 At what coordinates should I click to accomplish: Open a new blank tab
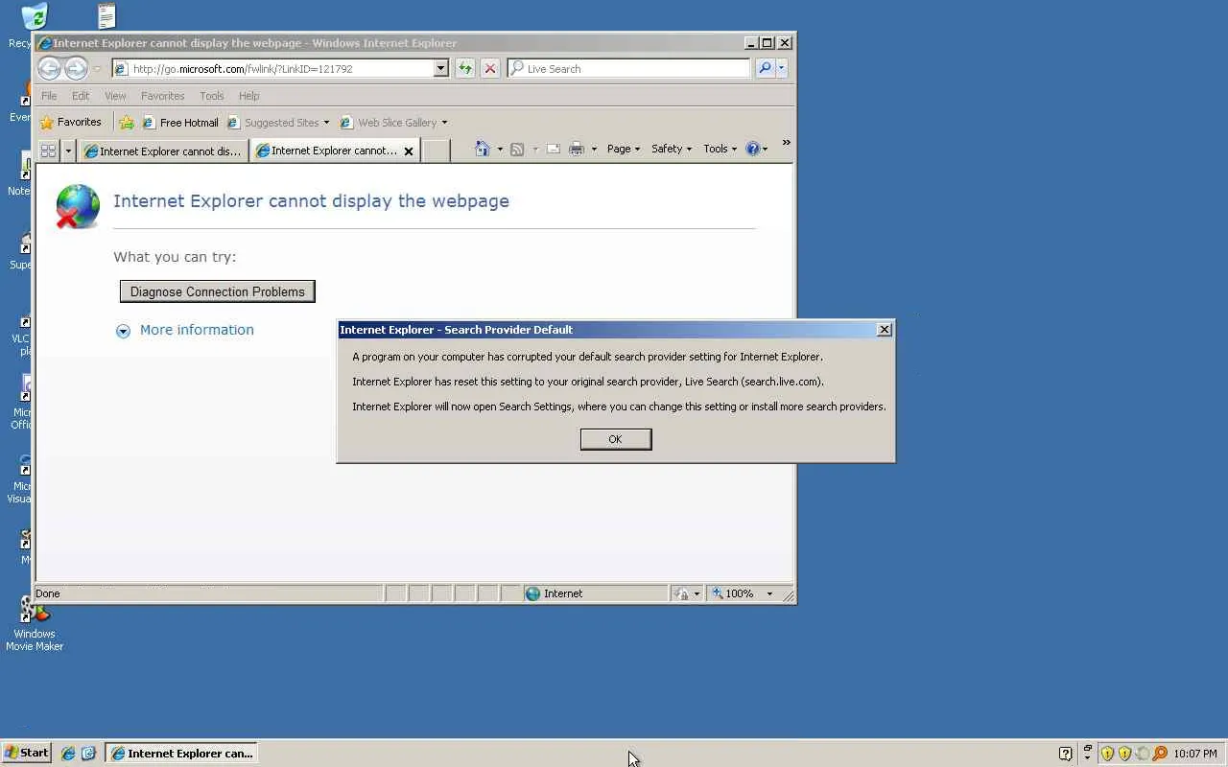pyautogui.click(x=437, y=151)
